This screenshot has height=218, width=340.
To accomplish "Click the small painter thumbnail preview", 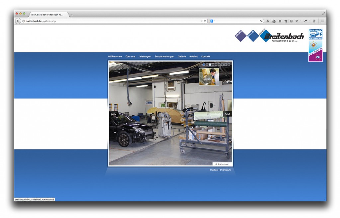I will pos(209,77).
